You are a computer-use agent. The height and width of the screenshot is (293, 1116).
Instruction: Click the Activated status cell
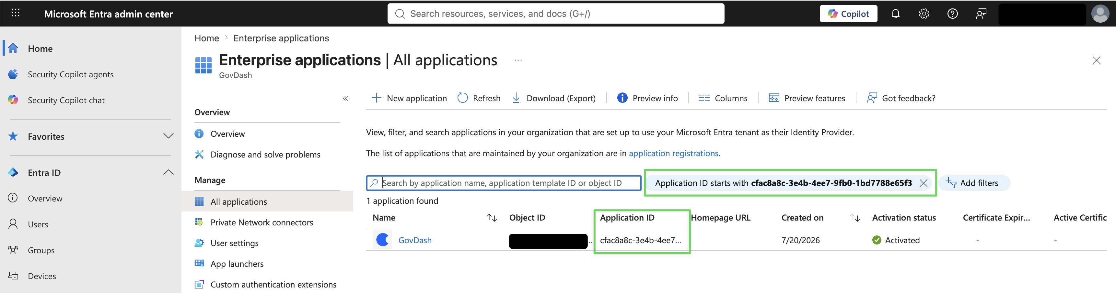[x=895, y=240]
